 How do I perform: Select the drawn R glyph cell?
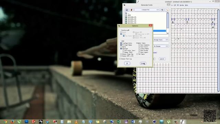pos(213,22)
